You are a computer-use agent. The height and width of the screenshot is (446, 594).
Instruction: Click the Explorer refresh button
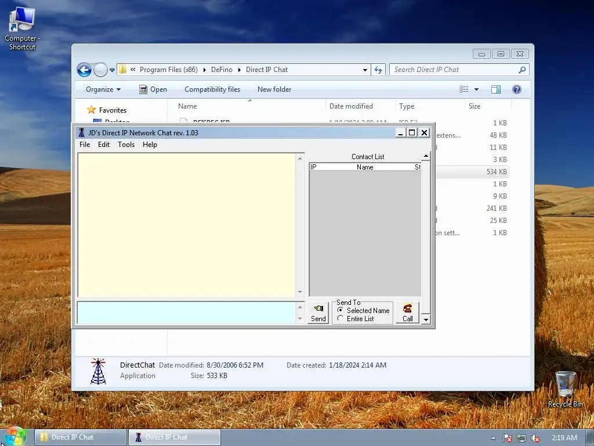coord(378,70)
